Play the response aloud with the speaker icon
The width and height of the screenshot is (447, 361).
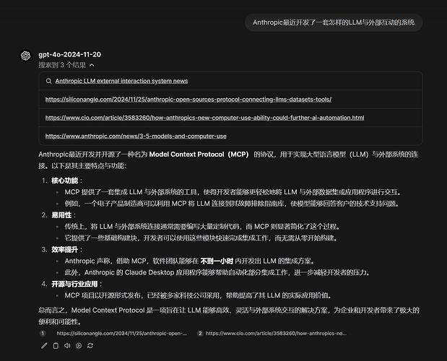tap(67, 346)
